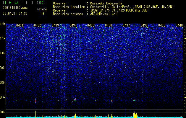This screenshot has width=186, height=118.
Task: Click the 1.0 kHz frequency axis label
Action: (2, 53)
